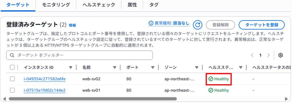Click ap-northeast zone cell in web-sv02 row
Screen dimensions: 292x105
point(180,79)
